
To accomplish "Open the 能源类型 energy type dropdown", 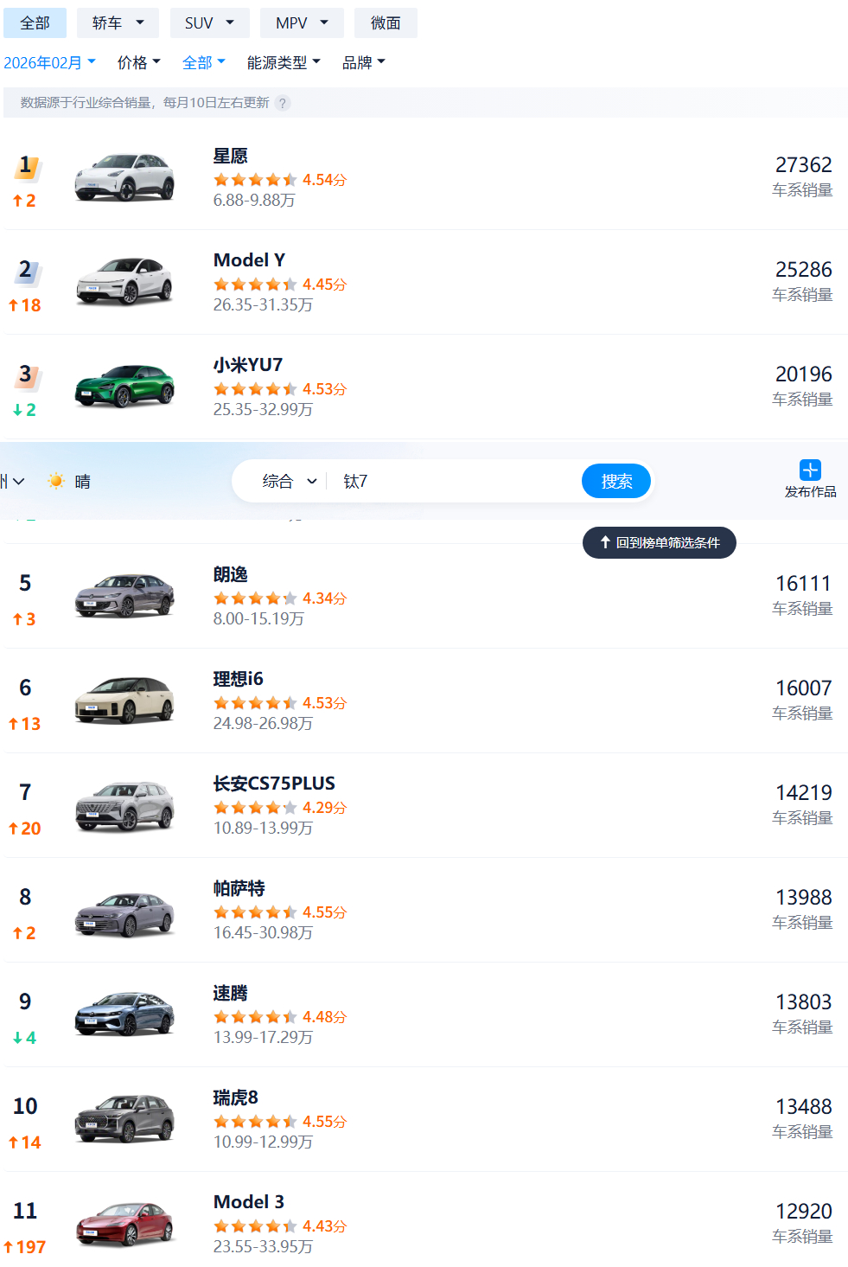I will (x=283, y=62).
